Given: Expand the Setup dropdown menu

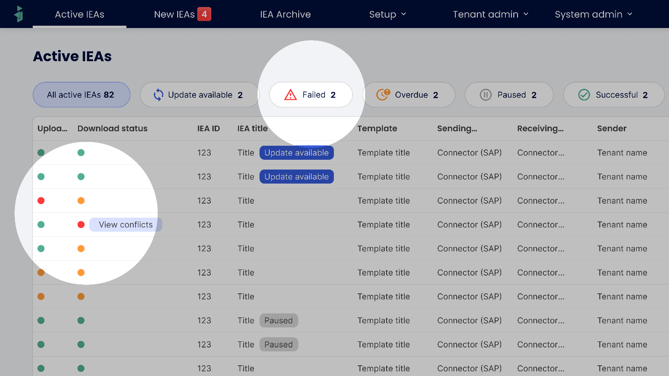Looking at the screenshot, I should (388, 14).
